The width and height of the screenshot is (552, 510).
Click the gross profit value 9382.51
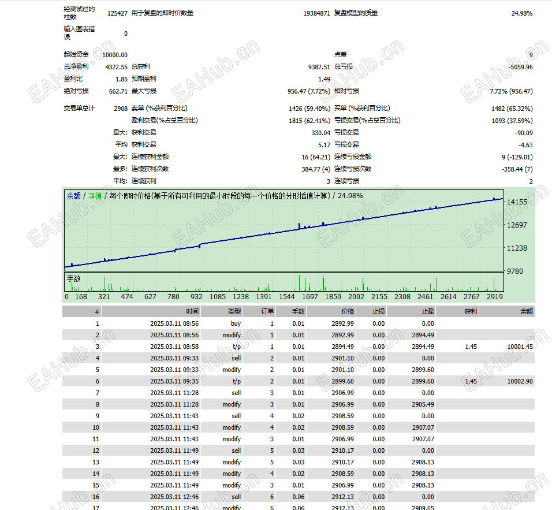(319, 67)
